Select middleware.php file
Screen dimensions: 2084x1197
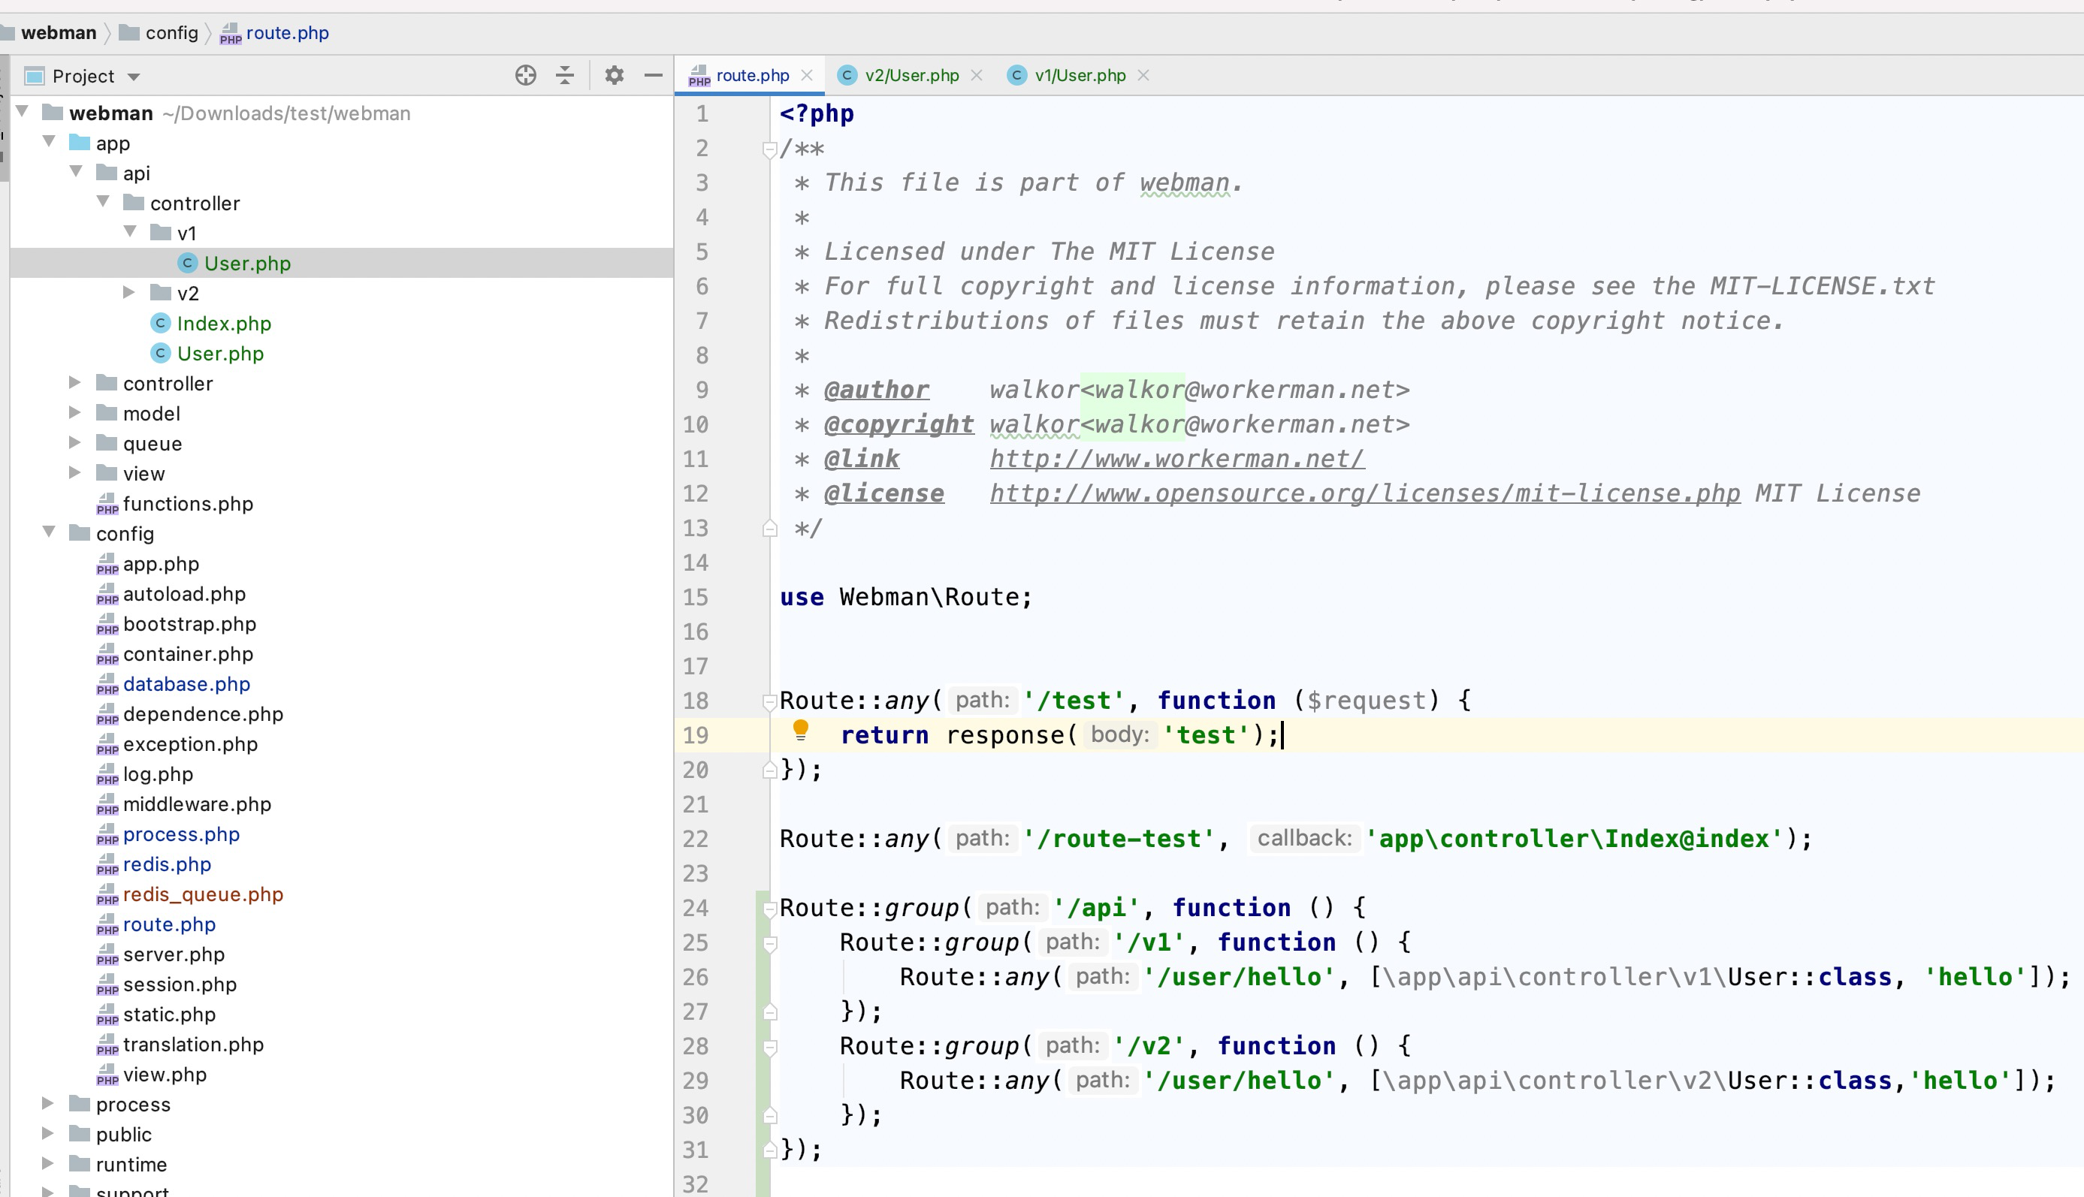pyautogui.click(x=197, y=804)
